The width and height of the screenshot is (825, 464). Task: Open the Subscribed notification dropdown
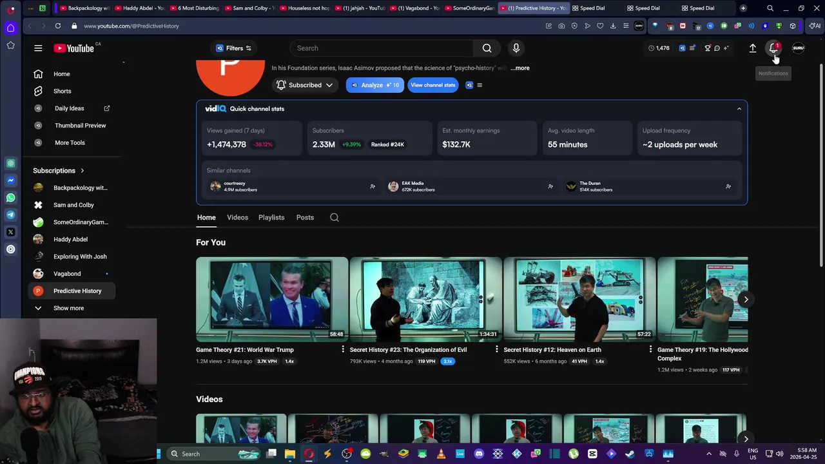(x=305, y=85)
